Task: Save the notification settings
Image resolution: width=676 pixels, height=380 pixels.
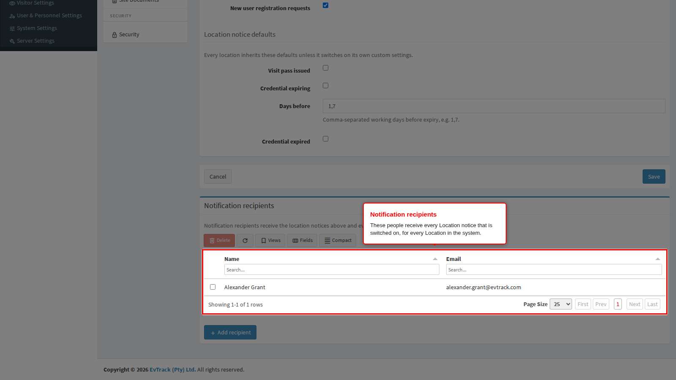Action: 654,176
